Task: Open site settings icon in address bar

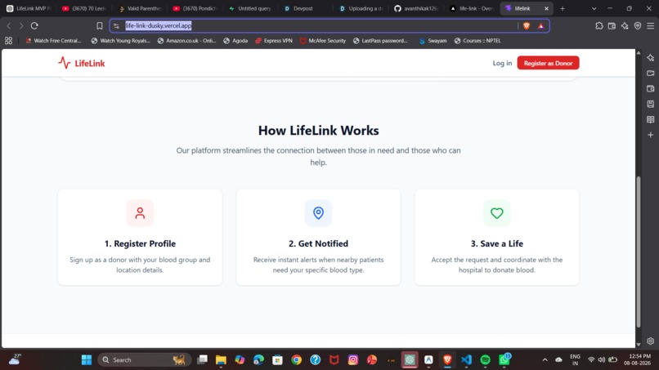Action: click(116, 25)
